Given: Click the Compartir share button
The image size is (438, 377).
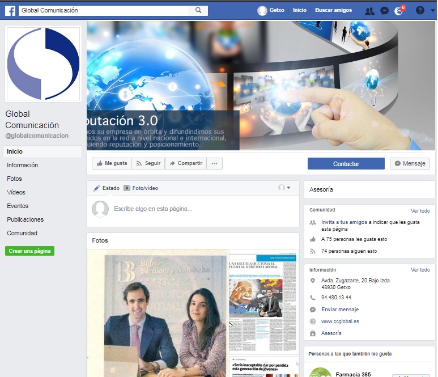Looking at the screenshot, I should 186,163.
